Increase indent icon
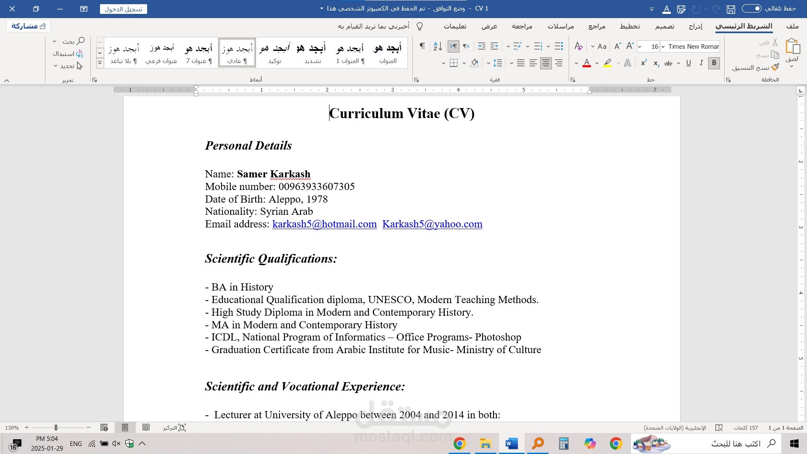This screenshot has width=807, height=454. 482,46
